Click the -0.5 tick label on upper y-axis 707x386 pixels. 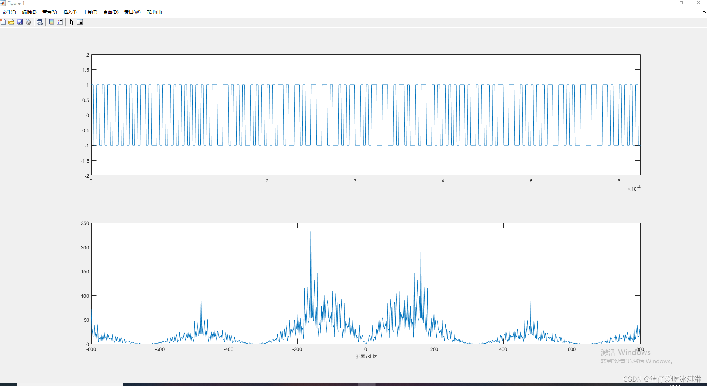click(x=85, y=131)
